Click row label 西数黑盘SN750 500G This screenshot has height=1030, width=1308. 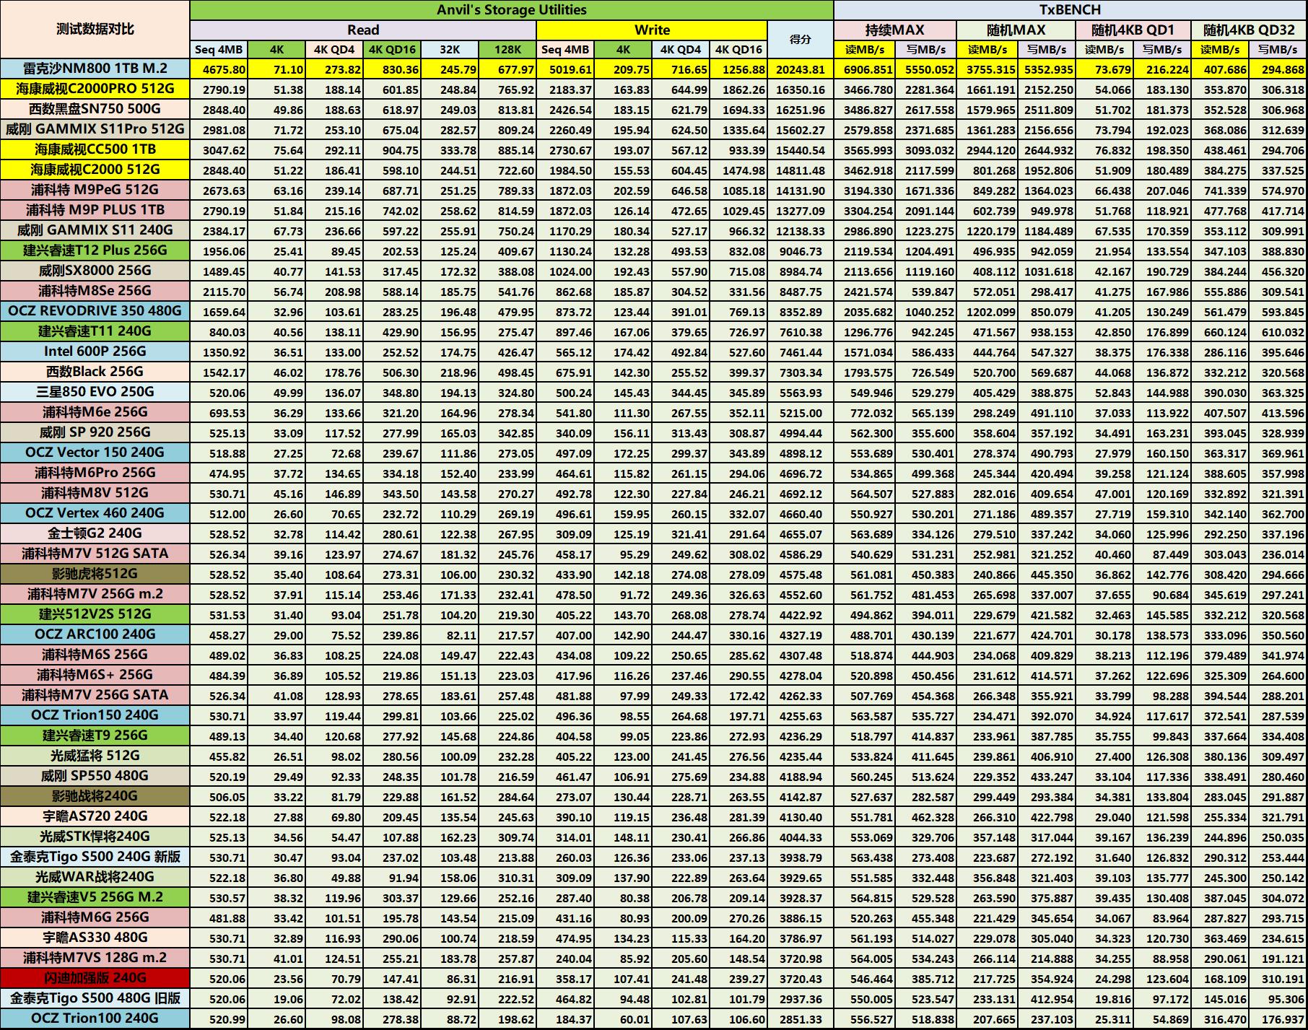point(95,109)
